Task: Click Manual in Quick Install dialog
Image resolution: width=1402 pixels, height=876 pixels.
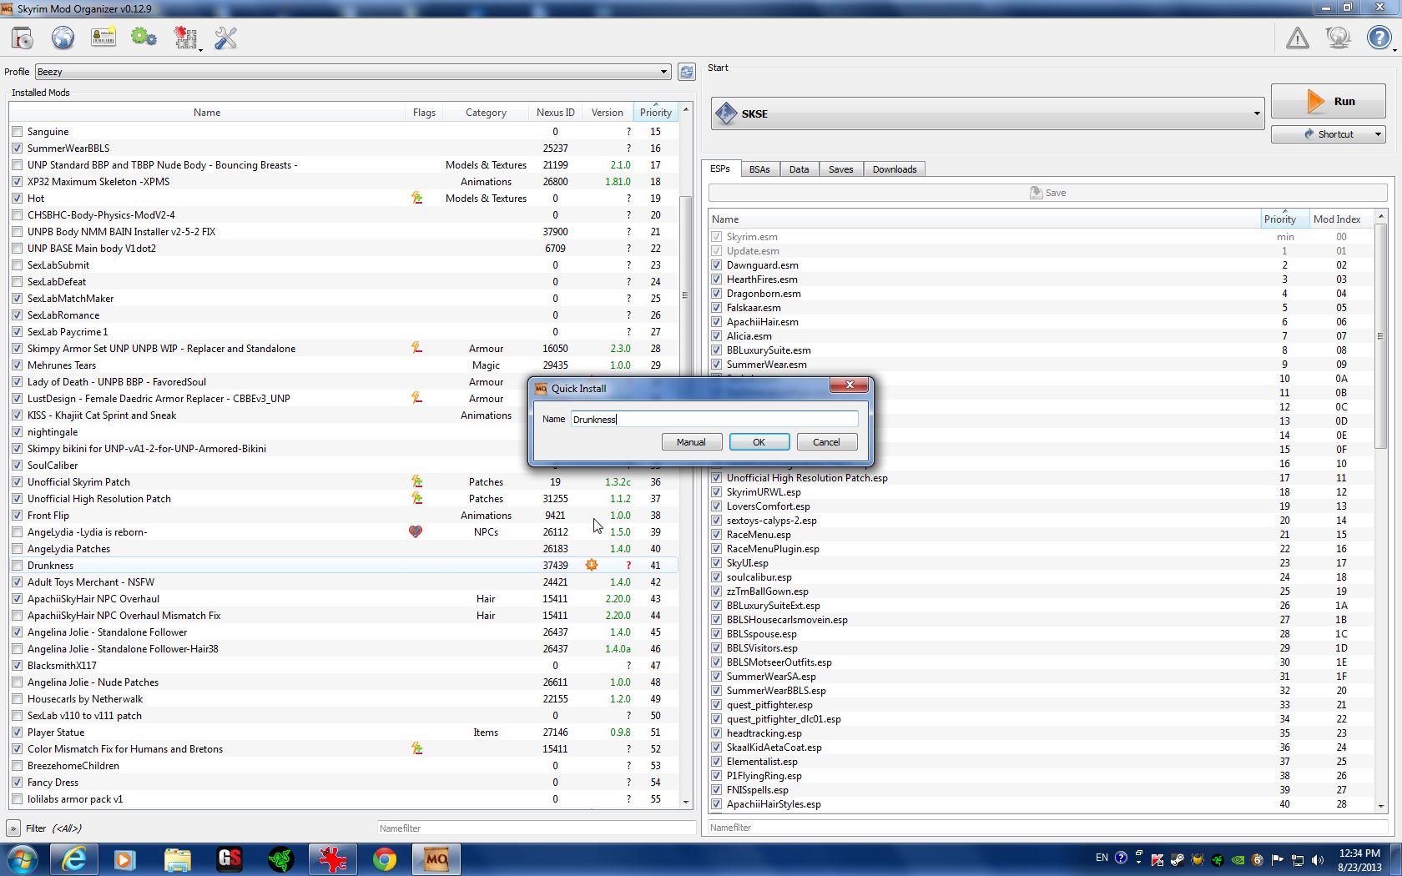Action: point(691,442)
